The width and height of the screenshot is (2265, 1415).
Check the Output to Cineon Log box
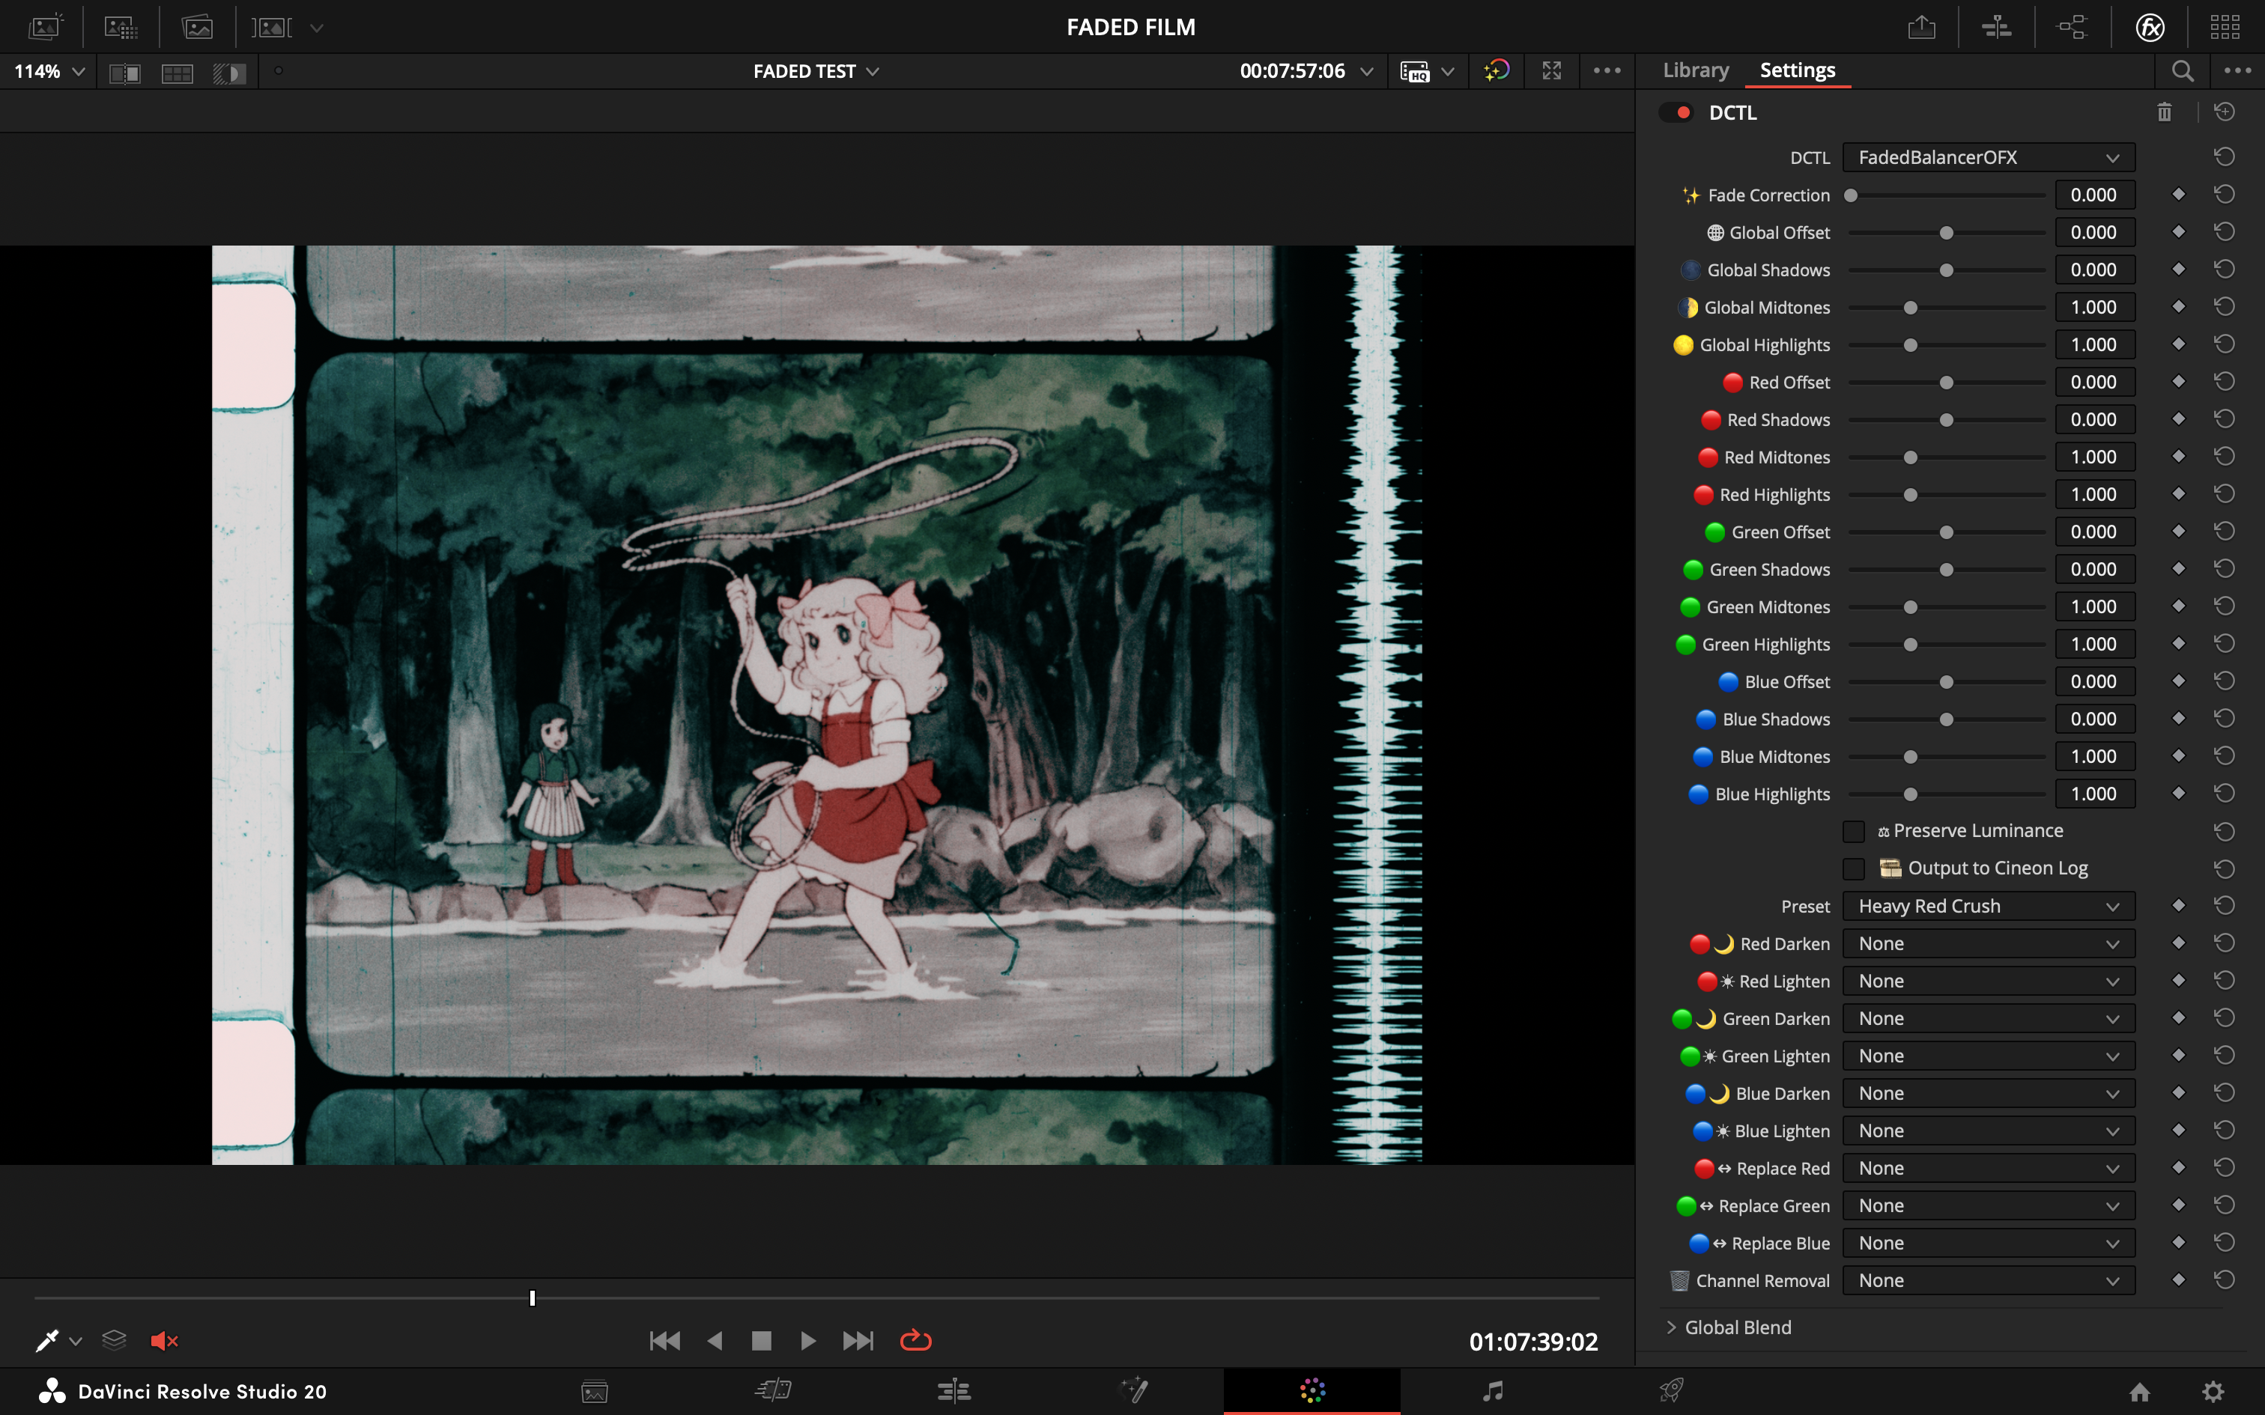click(1853, 868)
